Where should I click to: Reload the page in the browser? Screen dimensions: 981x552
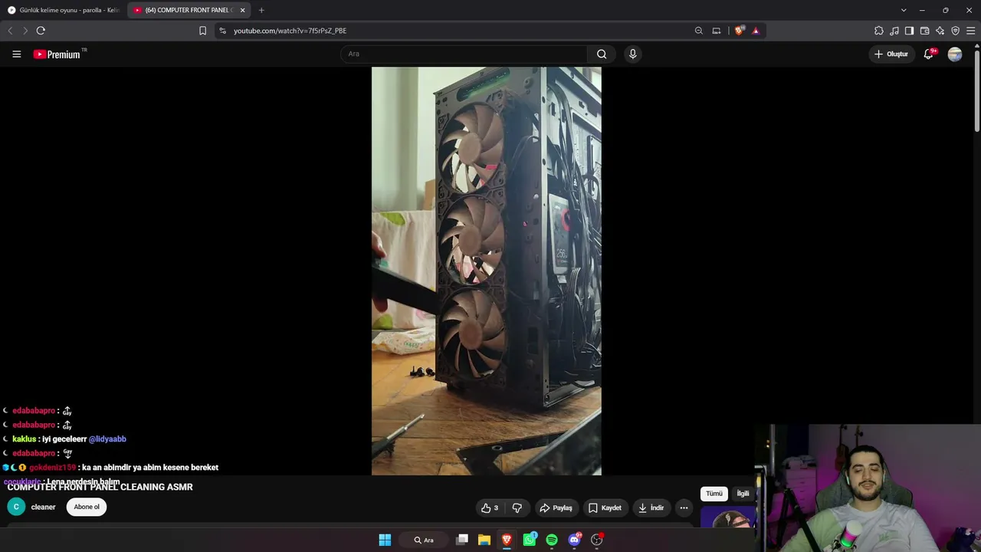pos(41,31)
